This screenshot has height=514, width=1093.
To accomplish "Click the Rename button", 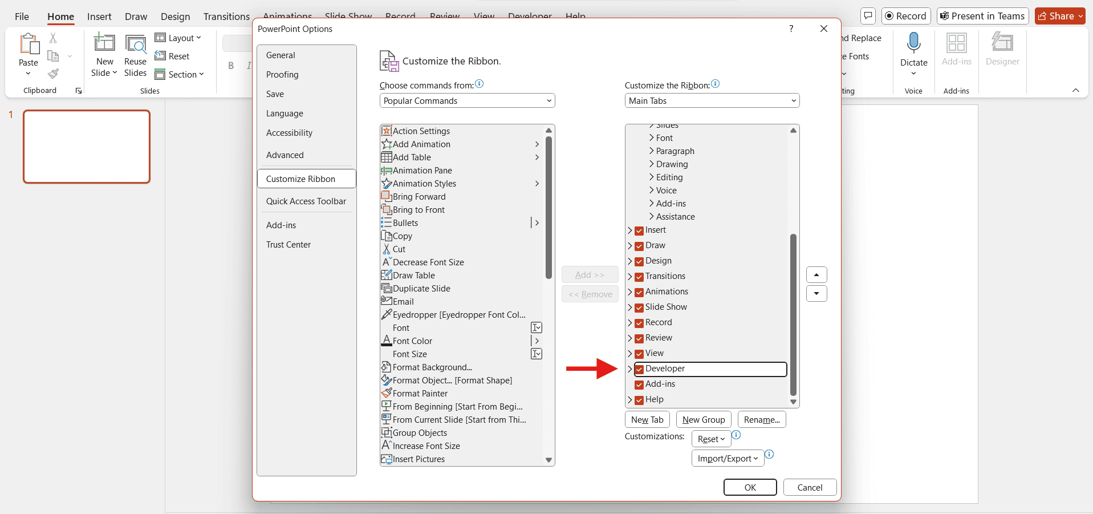I will 762,419.
